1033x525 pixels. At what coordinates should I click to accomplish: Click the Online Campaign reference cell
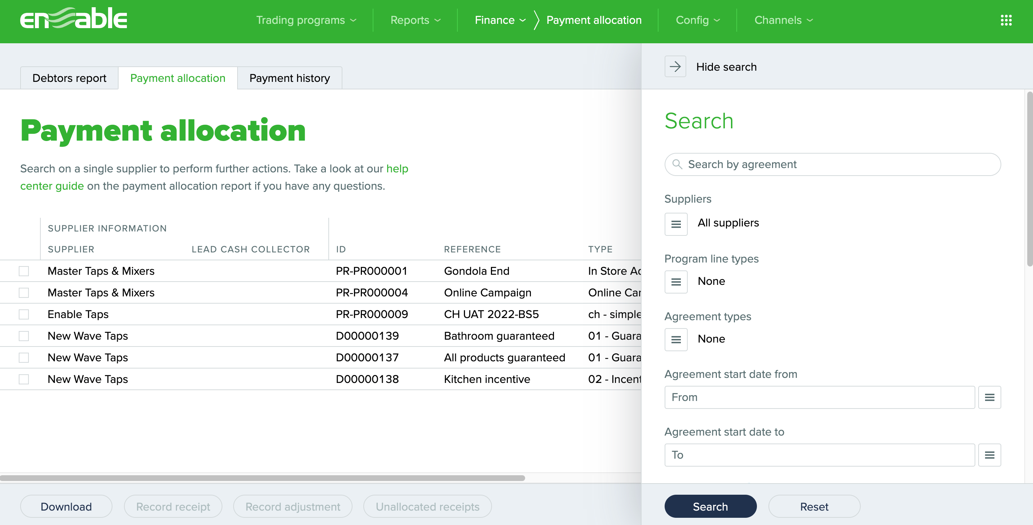488,293
